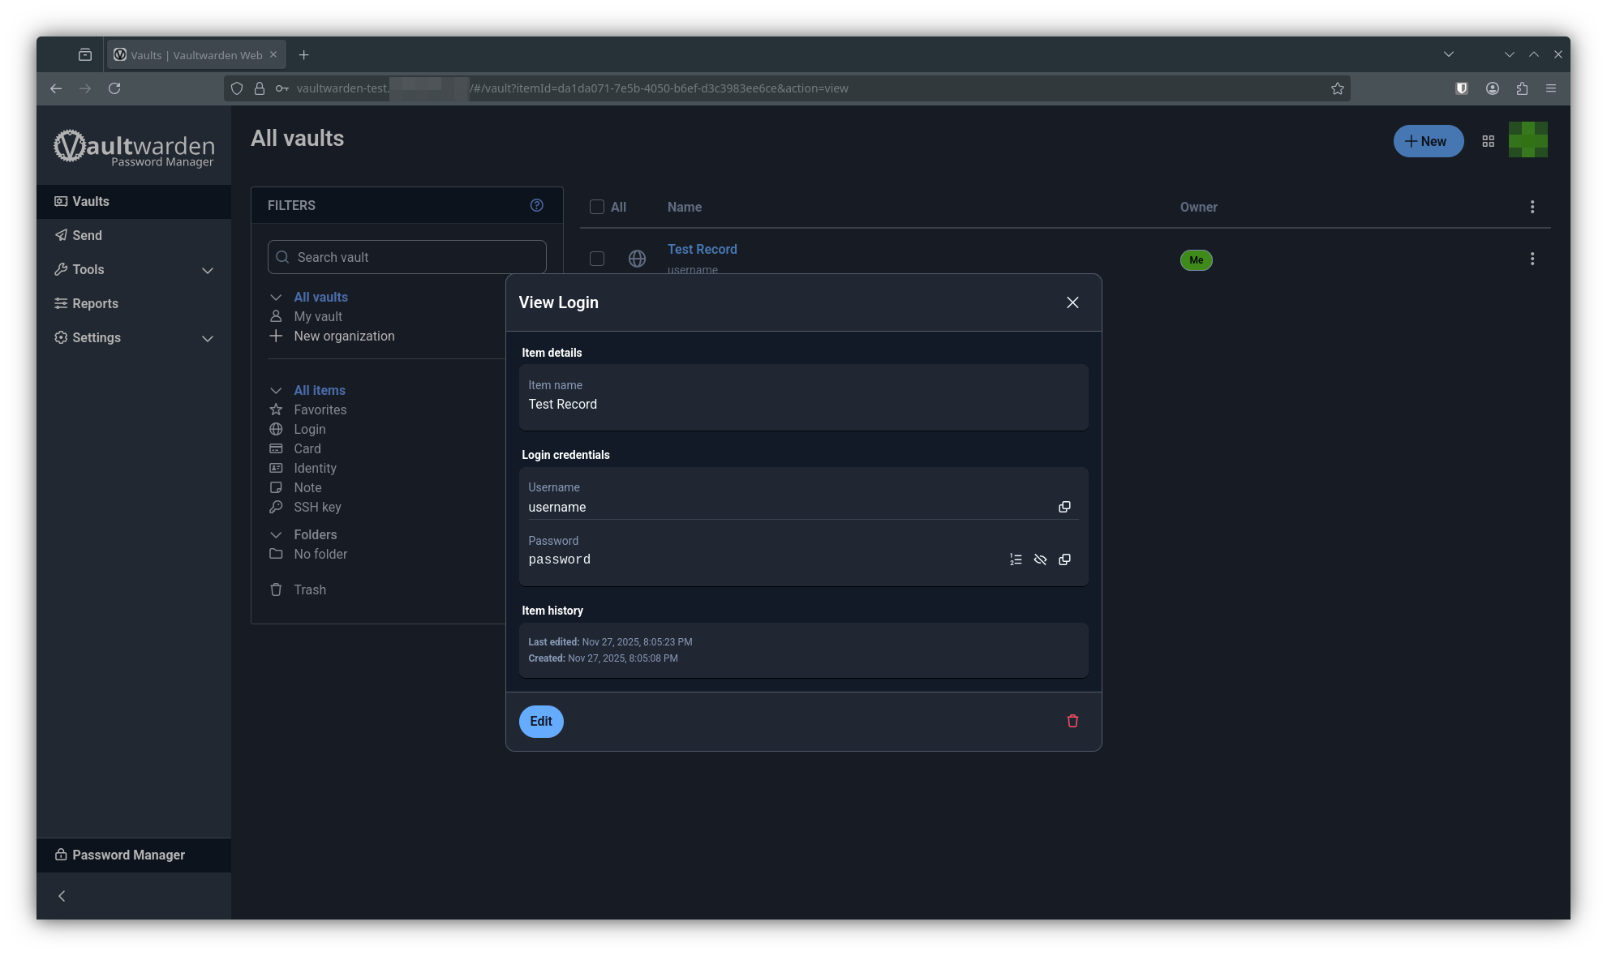Copy the username value
Screen dimensions: 1607x956
[x=1064, y=507]
